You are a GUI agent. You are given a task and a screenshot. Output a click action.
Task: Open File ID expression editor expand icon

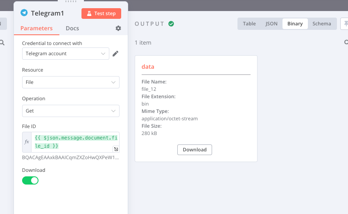(116, 149)
